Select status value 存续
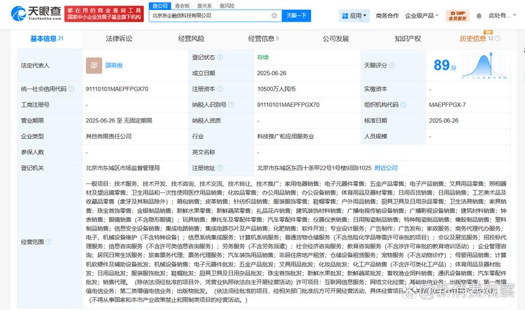Viewport: 525px width, 310px height. coord(263,57)
